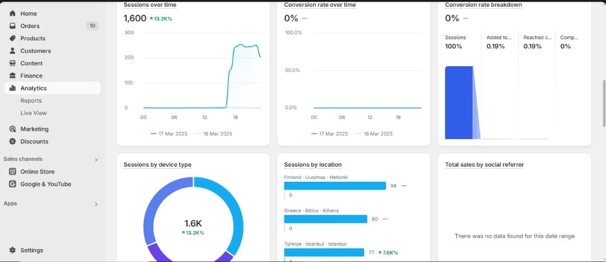
Task: Open the Reports submenu item
Action: pos(31,101)
